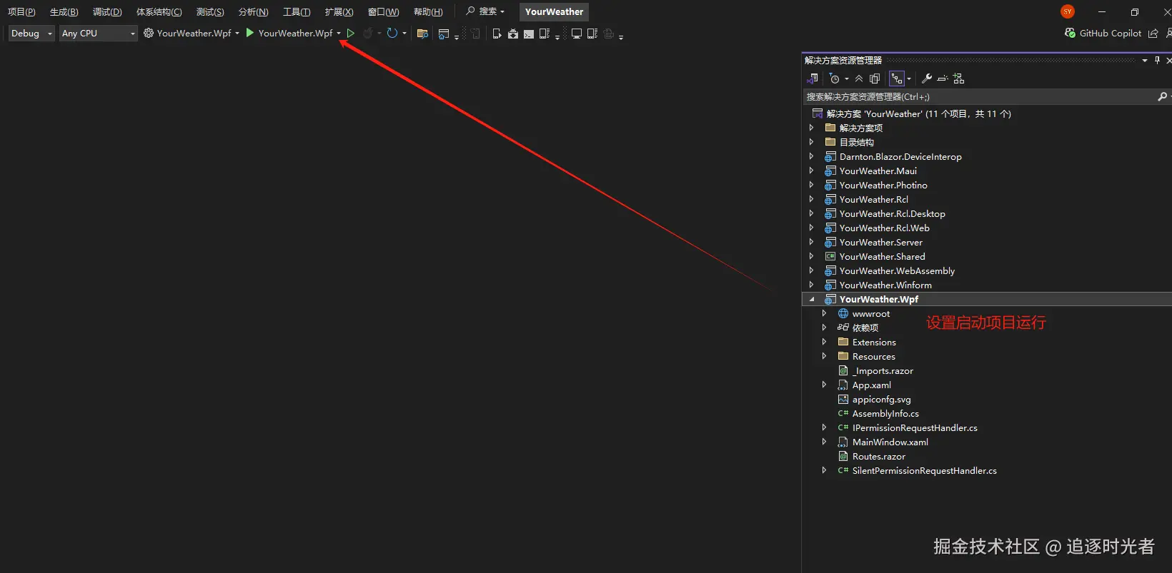Open the Debug configuration dropdown
Viewport: 1172px width, 573px height.
coord(31,34)
